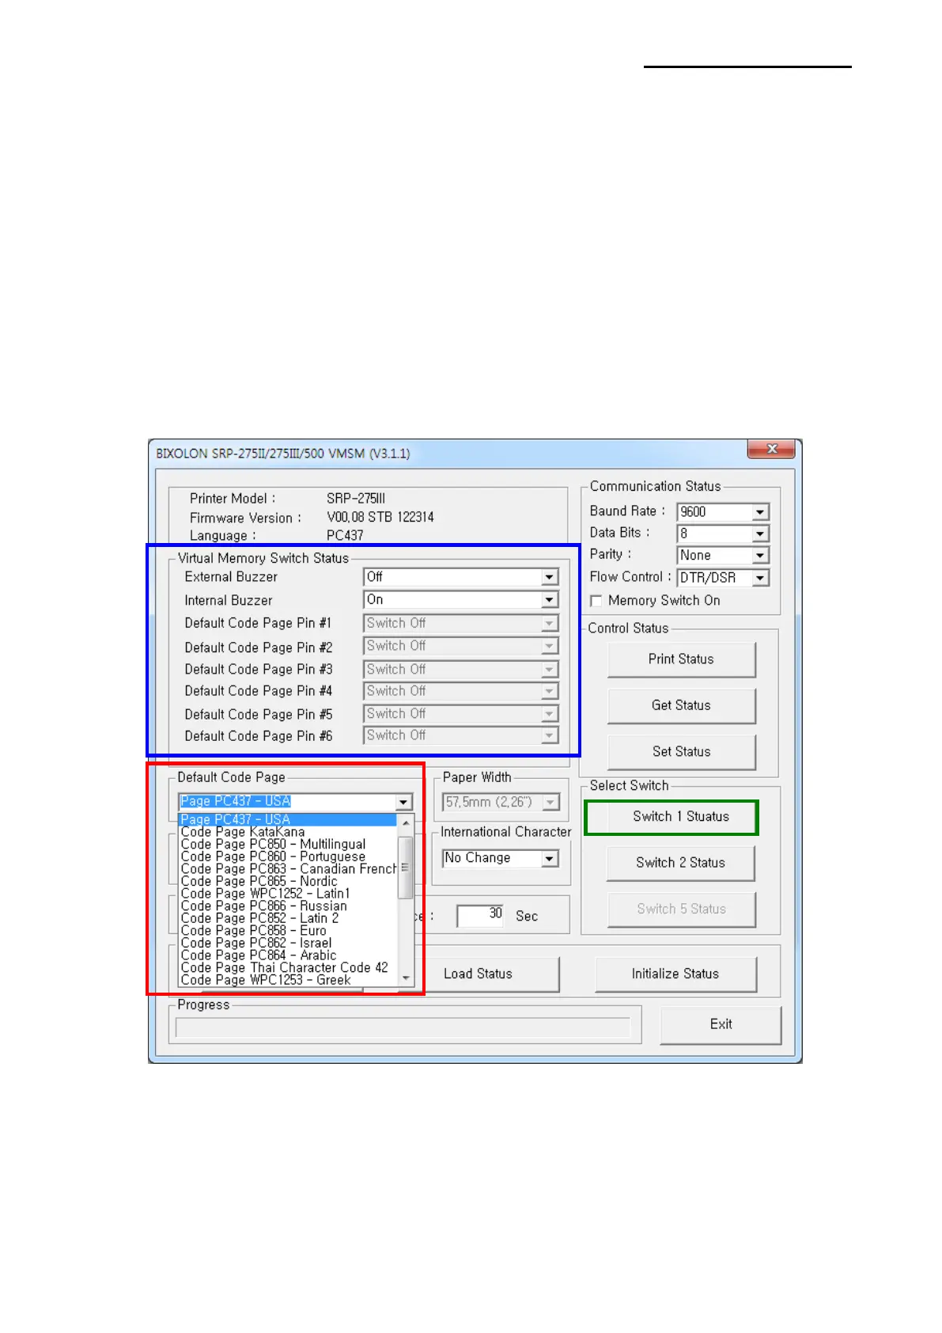Select Code Page PC858 - Euro
The height and width of the screenshot is (1333, 942).
point(288,931)
